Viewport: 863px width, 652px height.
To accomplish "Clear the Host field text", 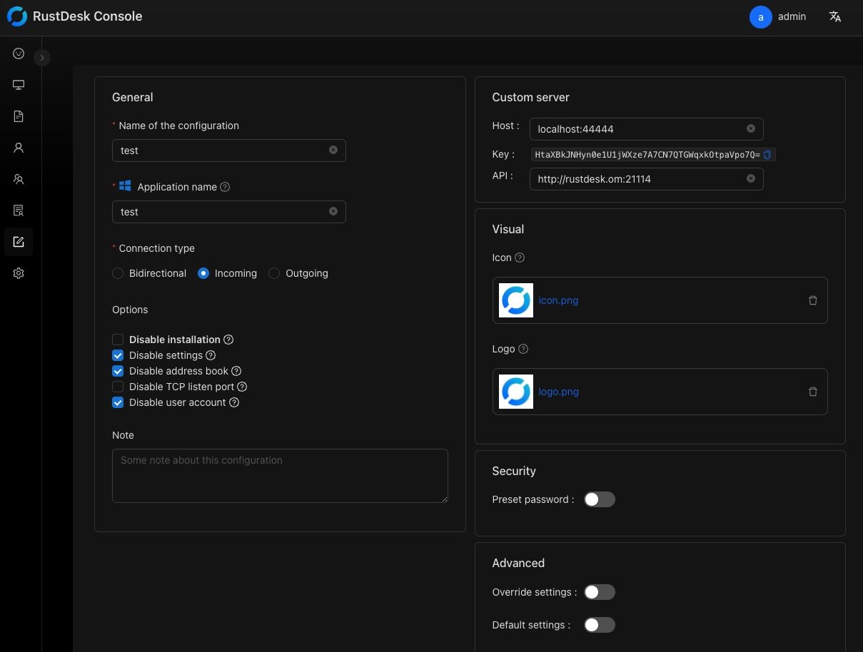I will pyautogui.click(x=750, y=129).
